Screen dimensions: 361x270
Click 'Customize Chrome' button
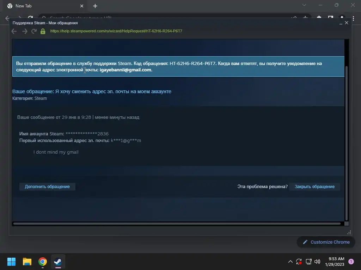tap(326, 242)
